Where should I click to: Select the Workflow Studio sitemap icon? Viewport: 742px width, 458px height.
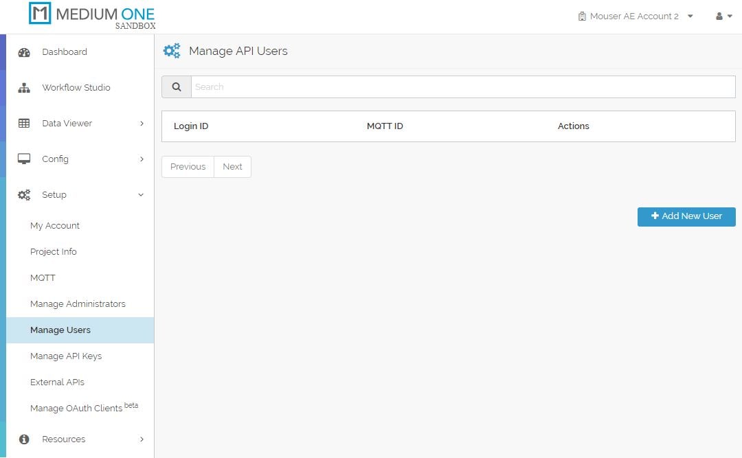(25, 87)
